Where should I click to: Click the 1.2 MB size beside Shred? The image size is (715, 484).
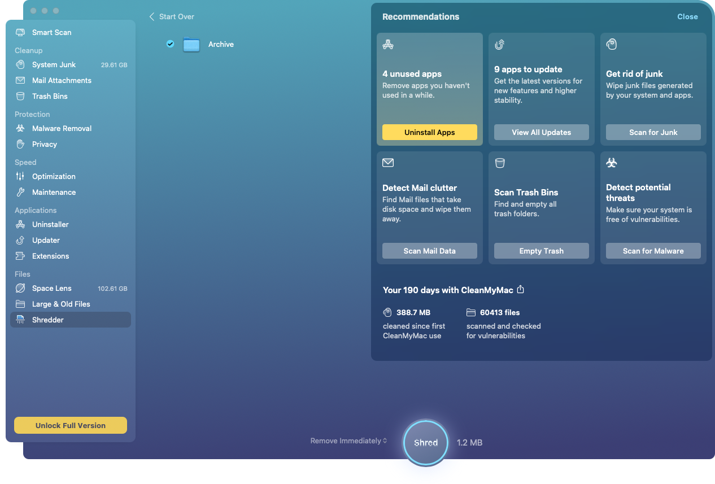[469, 443]
